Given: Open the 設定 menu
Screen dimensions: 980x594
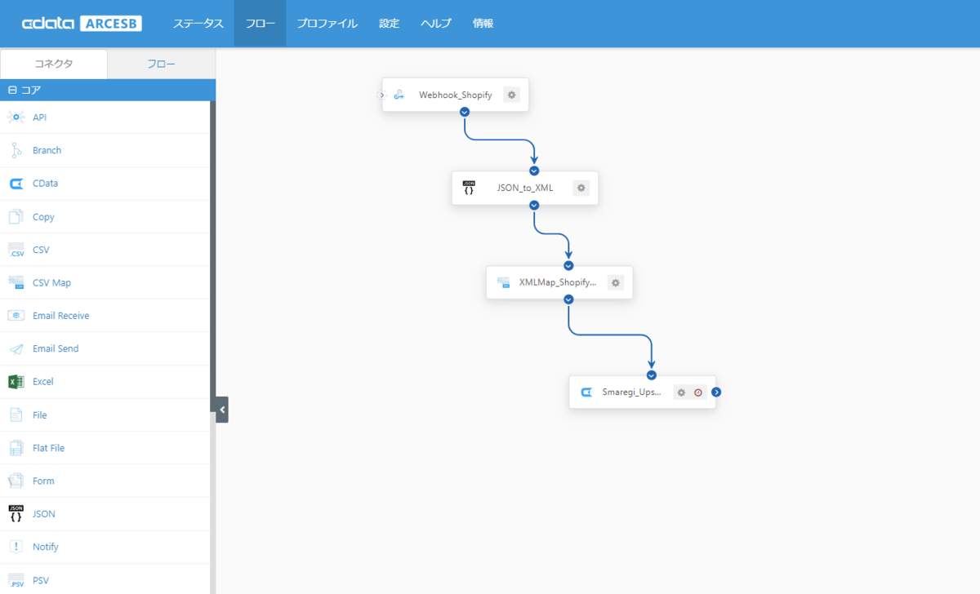Looking at the screenshot, I should (390, 23).
